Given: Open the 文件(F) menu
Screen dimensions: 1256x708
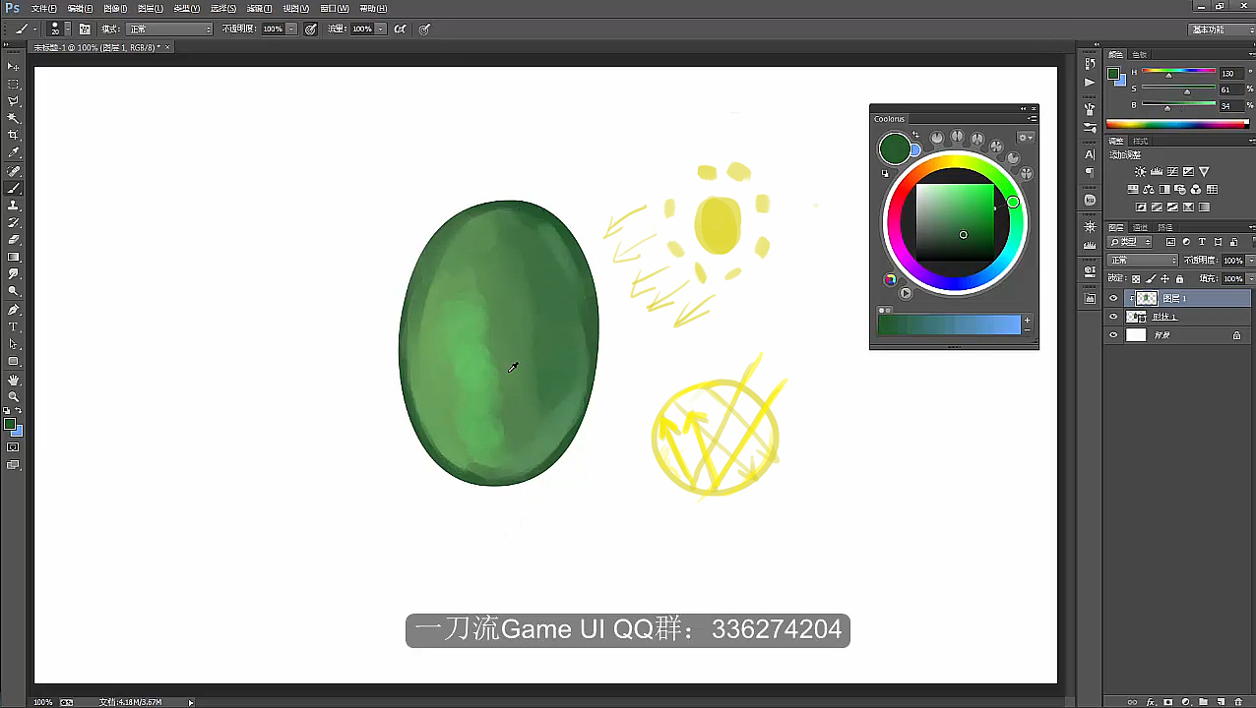Looking at the screenshot, I should coord(44,8).
